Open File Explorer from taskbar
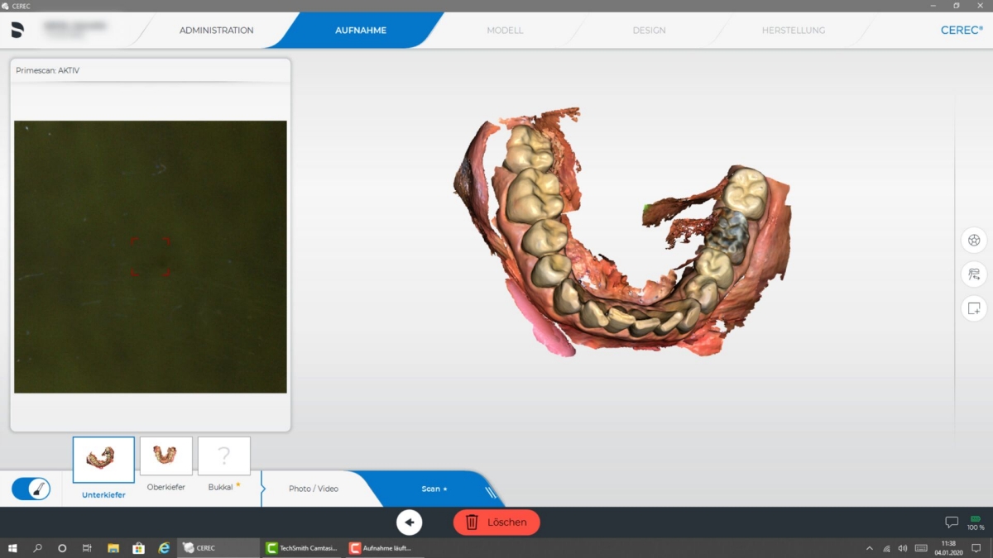993x558 pixels. click(x=113, y=548)
